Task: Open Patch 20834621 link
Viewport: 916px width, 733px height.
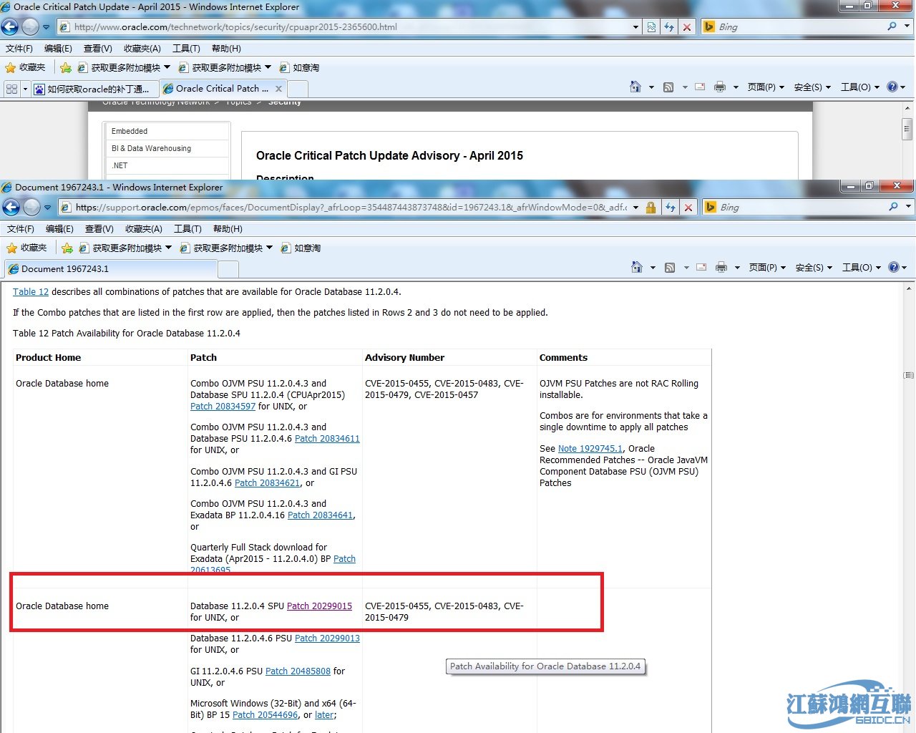Action: (267, 483)
